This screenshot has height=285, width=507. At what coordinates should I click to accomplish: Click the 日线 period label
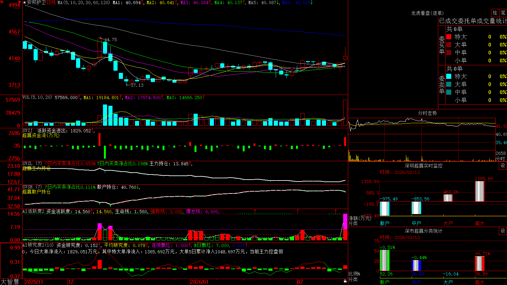coord(51,3)
